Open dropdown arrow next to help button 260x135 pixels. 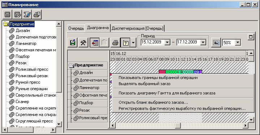[133, 43]
